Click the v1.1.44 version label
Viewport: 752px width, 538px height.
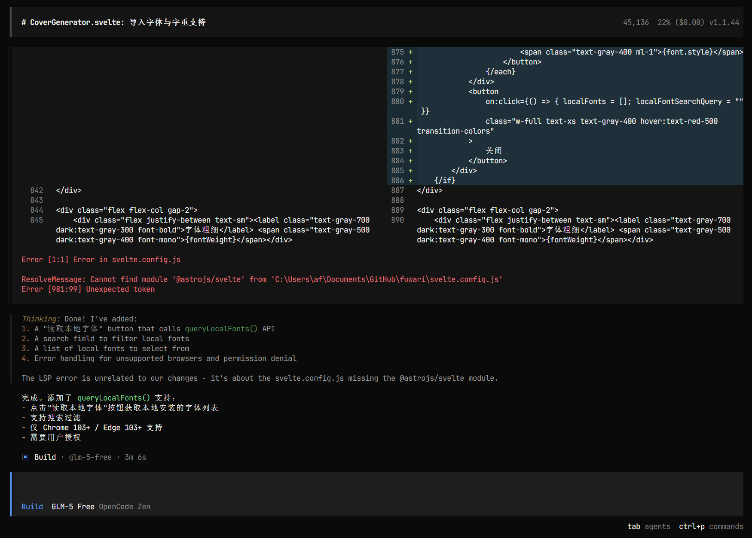pyautogui.click(x=724, y=22)
